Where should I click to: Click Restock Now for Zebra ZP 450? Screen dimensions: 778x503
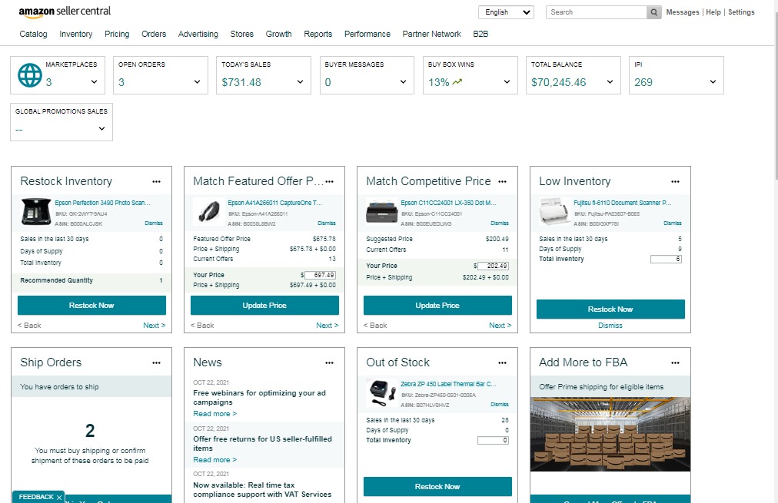click(x=437, y=487)
